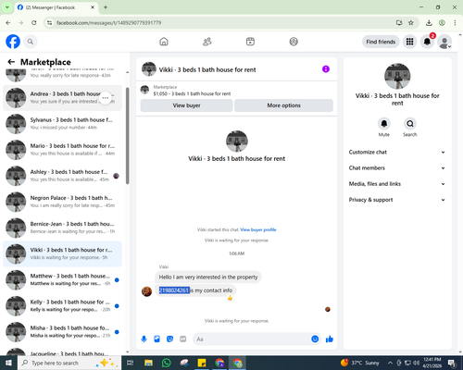Click the View buyer button
This screenshot has width=463, height=370.
(186, 105)
